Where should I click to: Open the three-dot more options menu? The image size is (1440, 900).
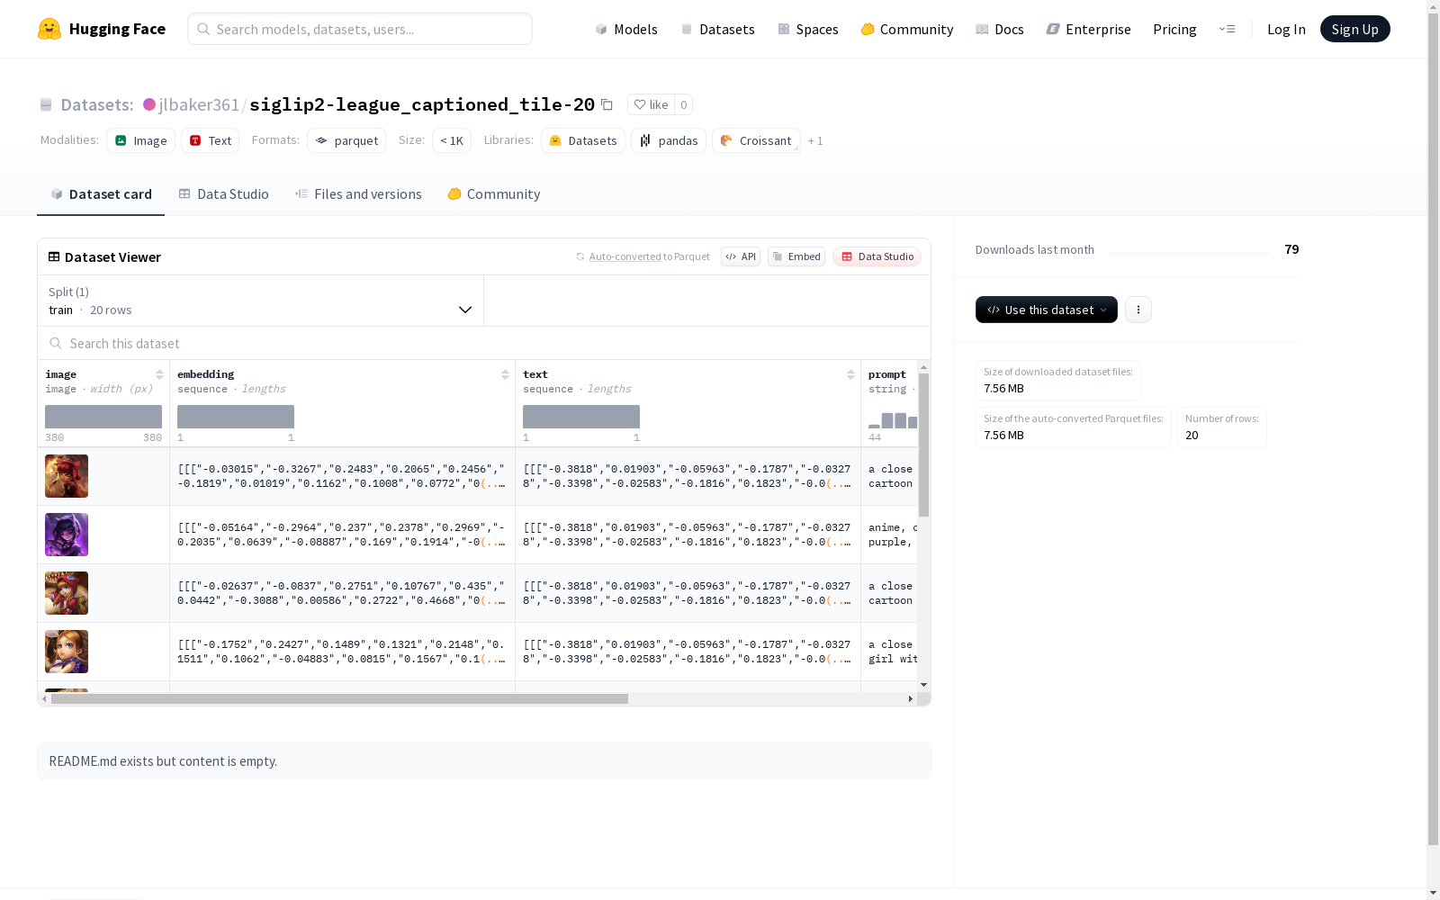coord(1138,310)
